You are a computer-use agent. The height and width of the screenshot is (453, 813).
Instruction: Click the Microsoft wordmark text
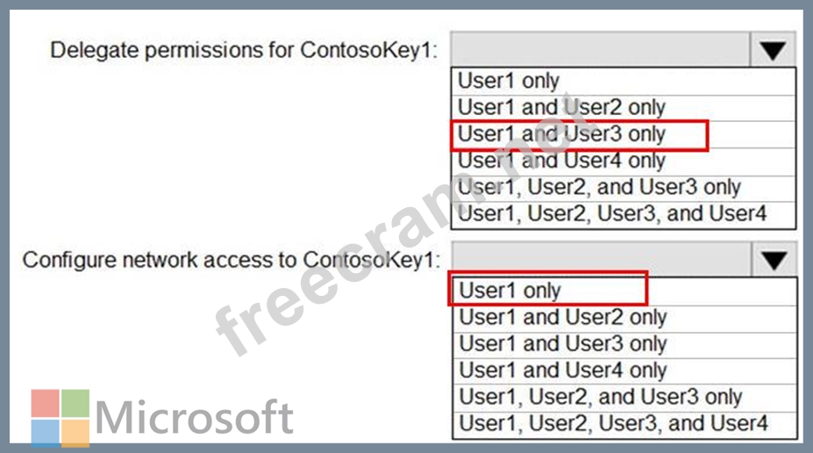tap(195, 418)
